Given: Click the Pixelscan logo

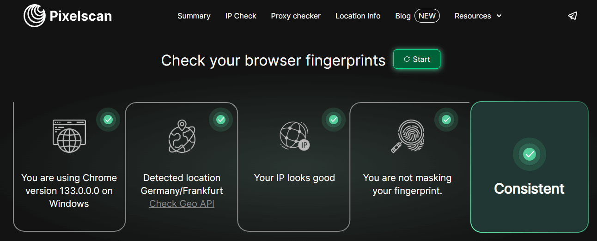Looking at the screenshot, I should coord(67,16).
